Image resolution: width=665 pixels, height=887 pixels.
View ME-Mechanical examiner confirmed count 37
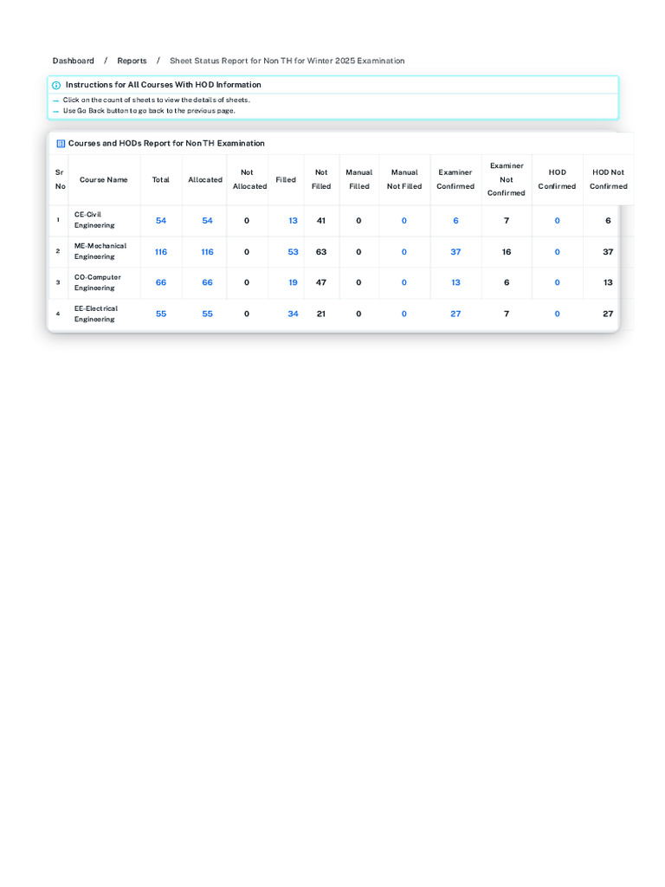[x=455, y=252]
